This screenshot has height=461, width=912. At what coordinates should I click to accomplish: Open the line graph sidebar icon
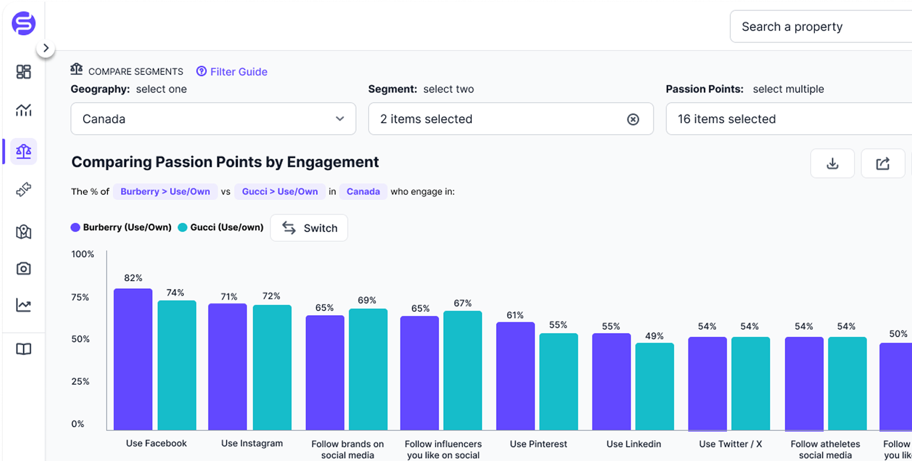[x=23, y=305]
